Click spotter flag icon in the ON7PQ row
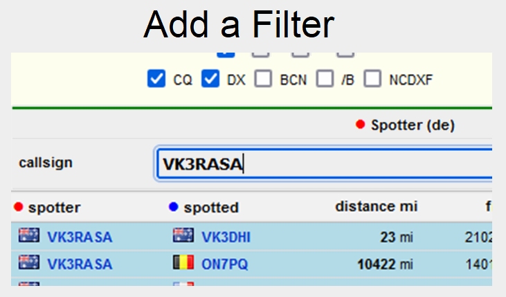The height and width of the screenshot is (297, 506). coord(29,263)
